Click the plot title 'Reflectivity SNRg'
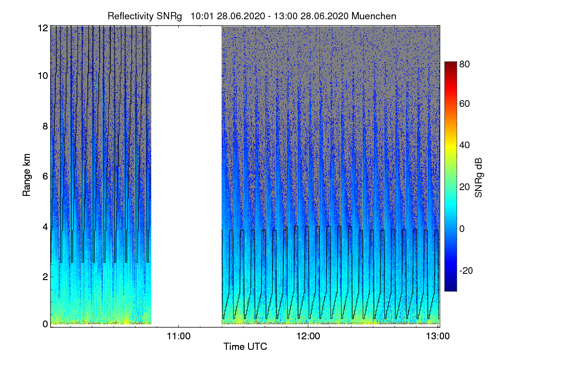This screenshot has height=385, width=578. tap(145, 16)
